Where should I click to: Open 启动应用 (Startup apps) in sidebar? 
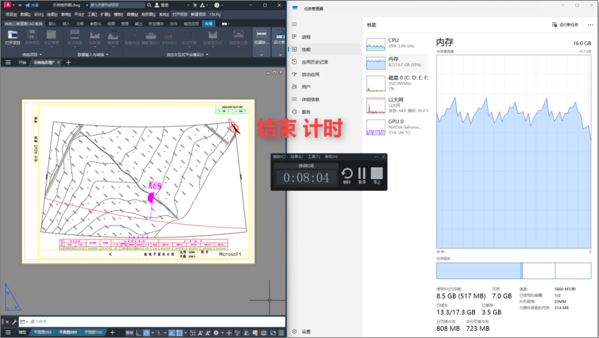point(311,74)
